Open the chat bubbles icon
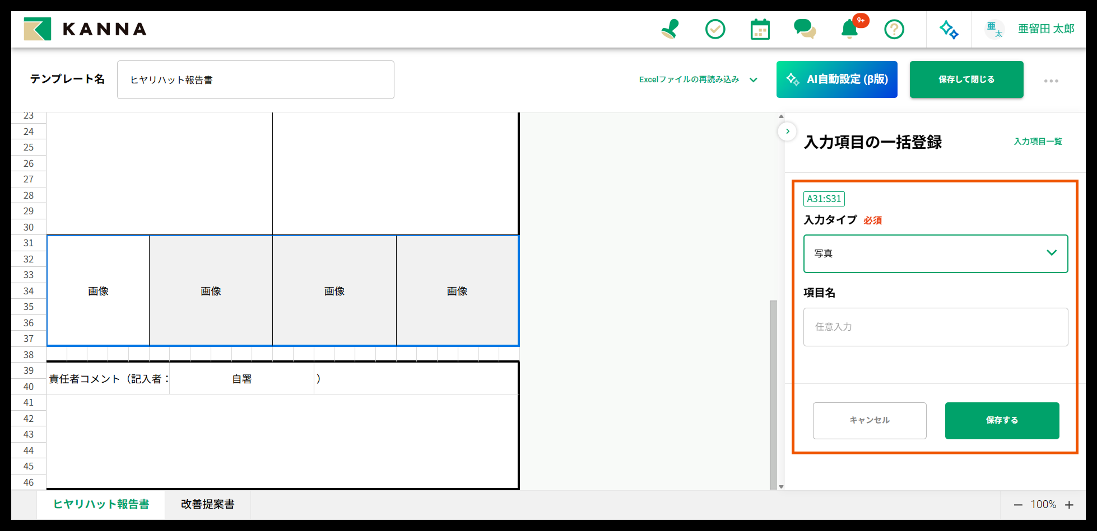 click(805, 29)
